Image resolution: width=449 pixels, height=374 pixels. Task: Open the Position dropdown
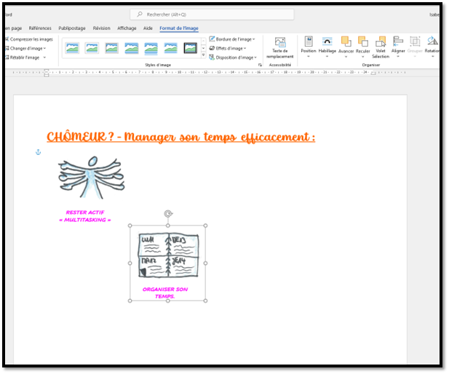(x=309, y=47)
